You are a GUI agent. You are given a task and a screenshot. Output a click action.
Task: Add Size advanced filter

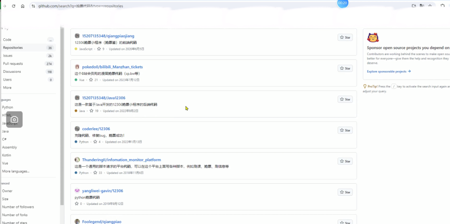5,199
